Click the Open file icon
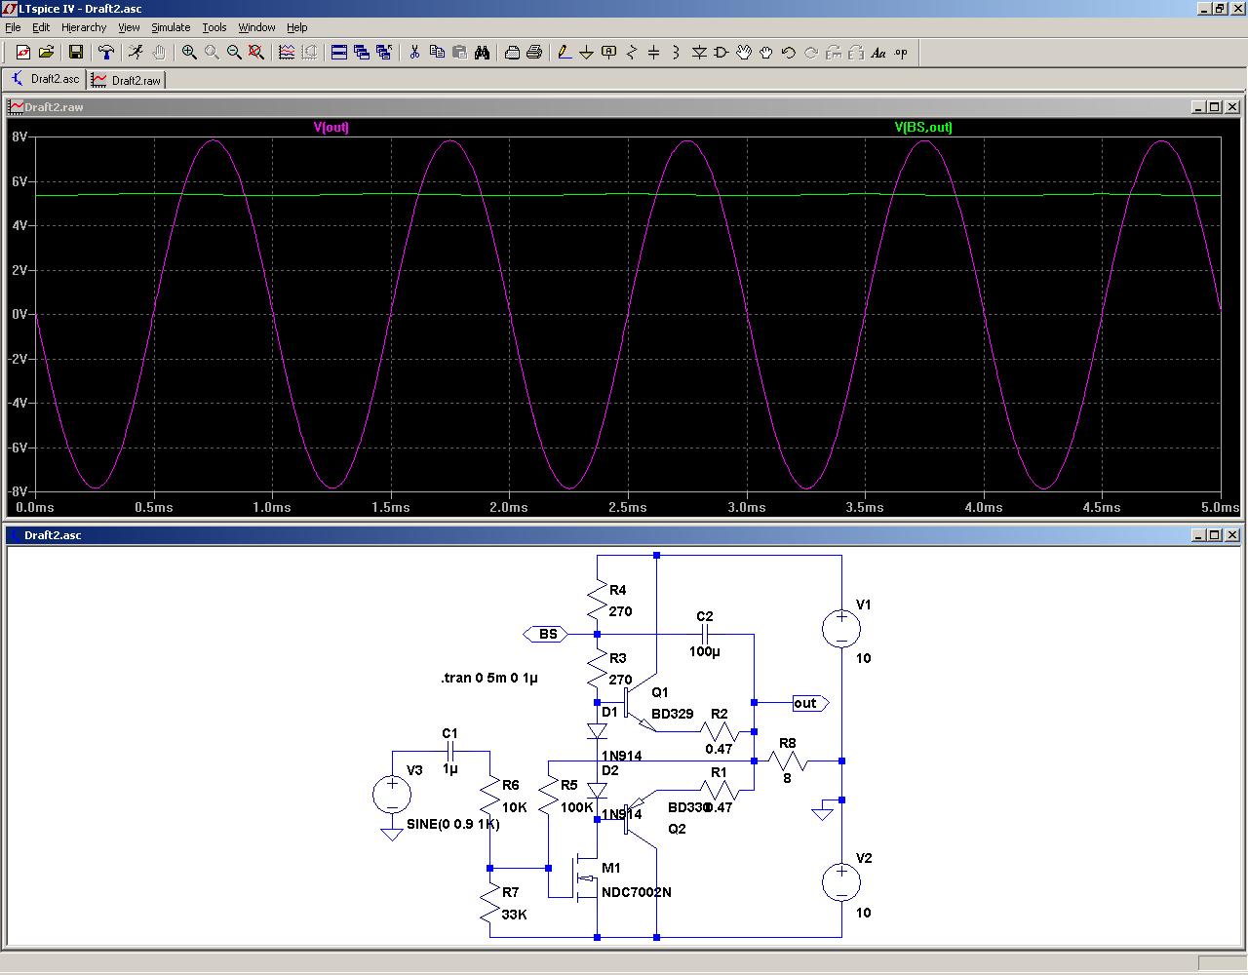 click(46, 53)
